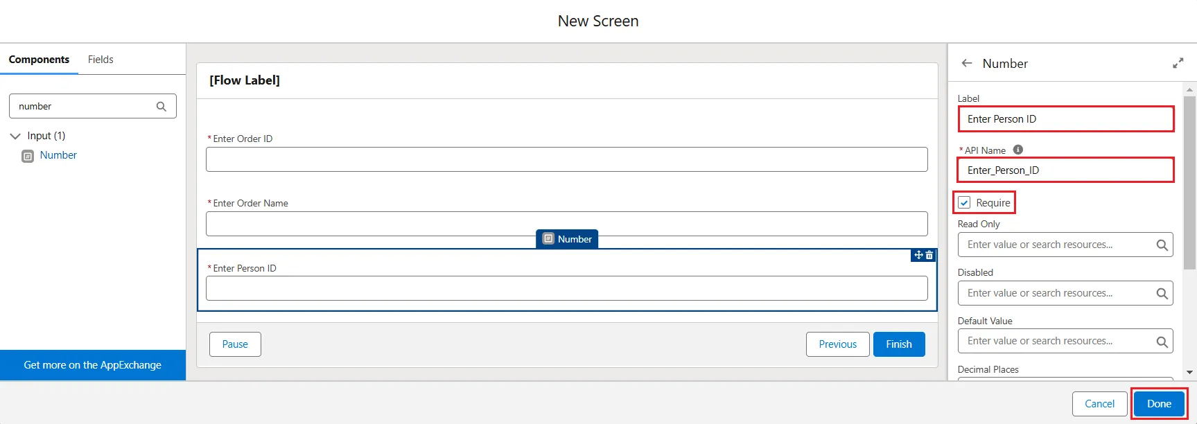Click the API Name info icon

(x=1018, y=150)
